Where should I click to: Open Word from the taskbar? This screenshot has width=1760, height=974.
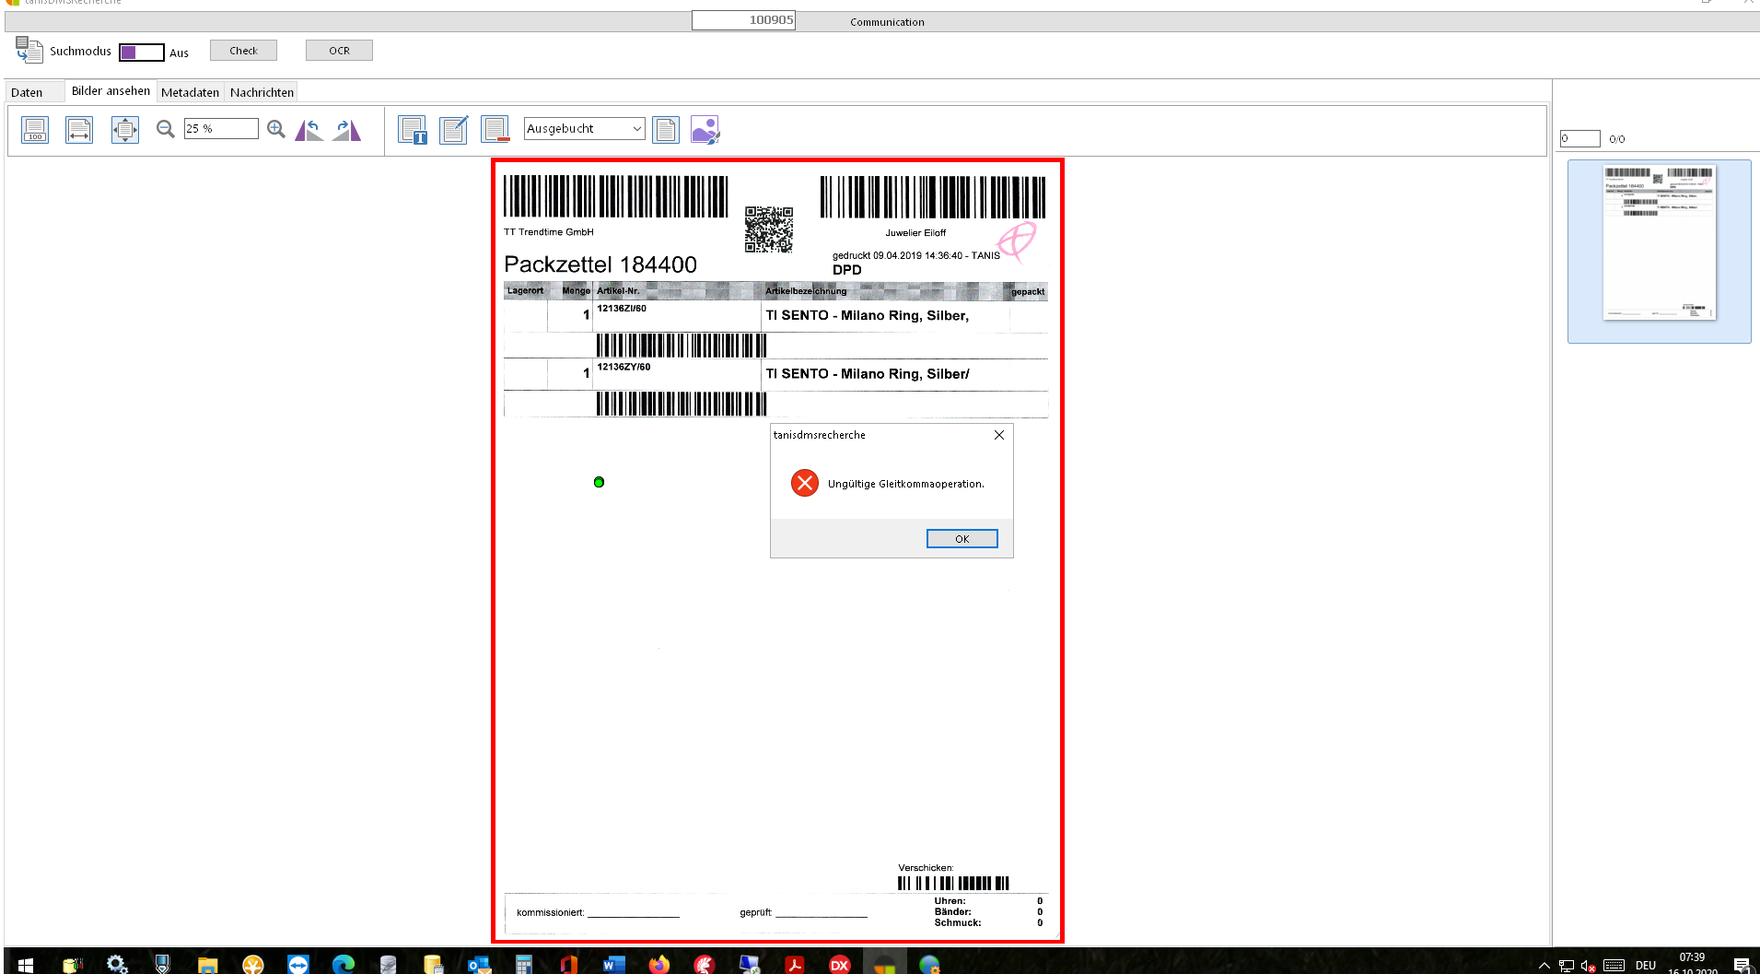coord(613,965)
